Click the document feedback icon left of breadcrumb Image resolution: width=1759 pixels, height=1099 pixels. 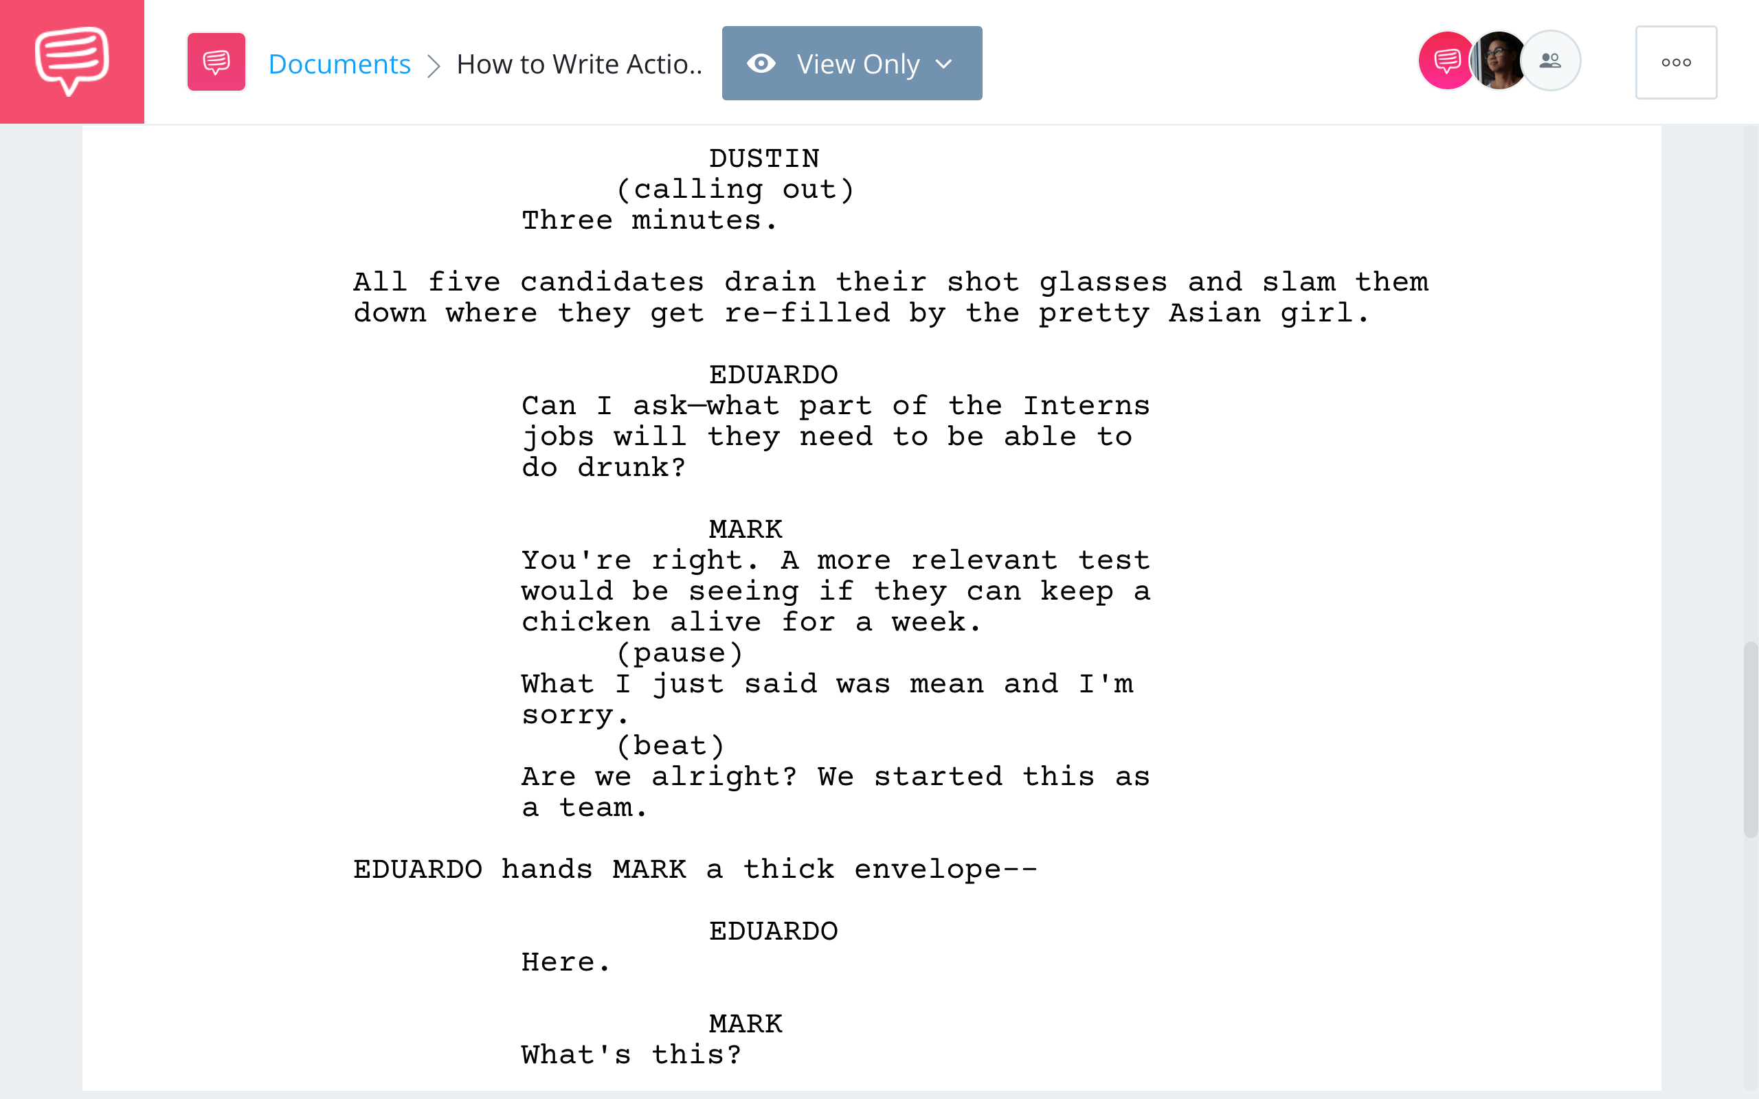point(215,62)
